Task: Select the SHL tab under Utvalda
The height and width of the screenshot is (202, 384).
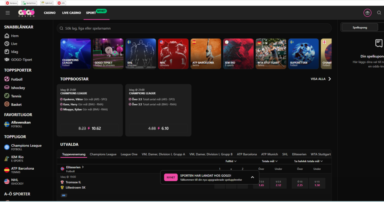Action: pos(285,154)
